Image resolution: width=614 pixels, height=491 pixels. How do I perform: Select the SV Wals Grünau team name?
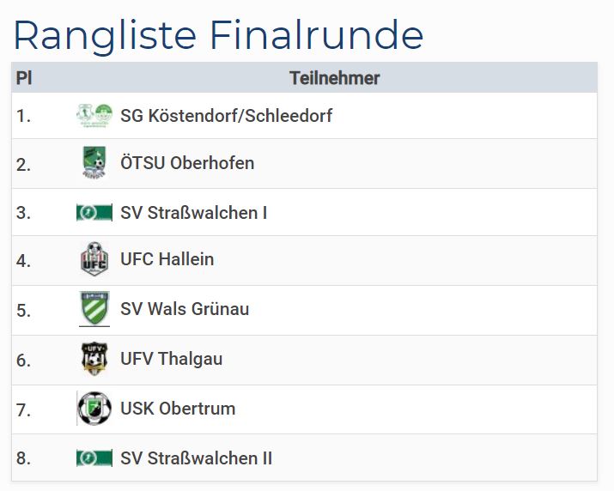coord(185,309)
